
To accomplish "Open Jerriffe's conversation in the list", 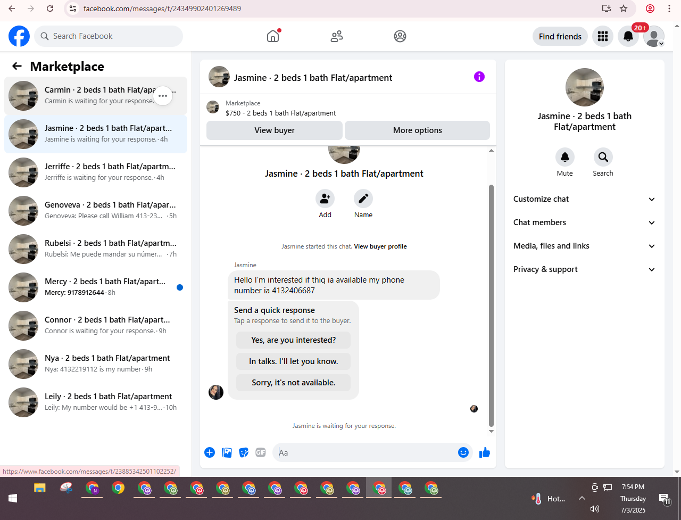I will 96,172.
